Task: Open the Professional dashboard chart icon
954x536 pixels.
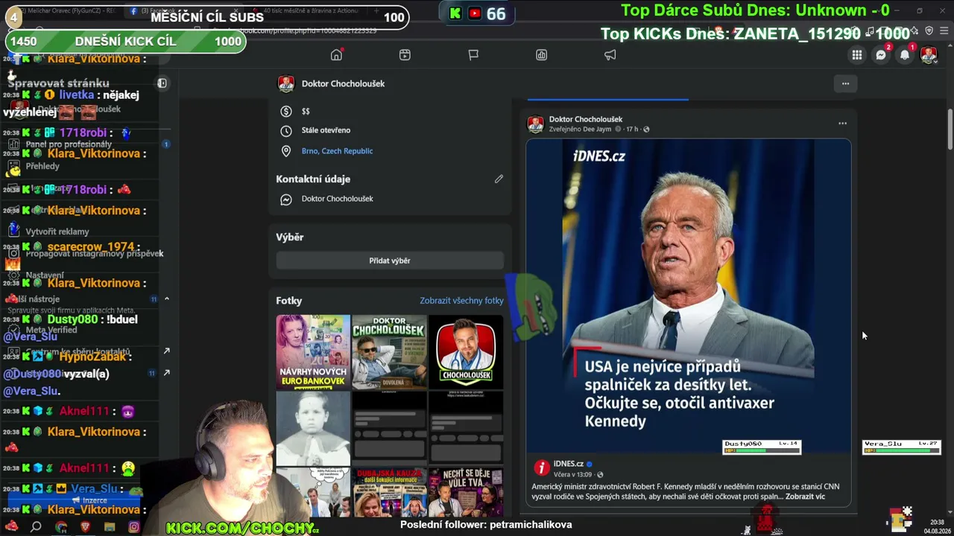Action: point(542,55)
